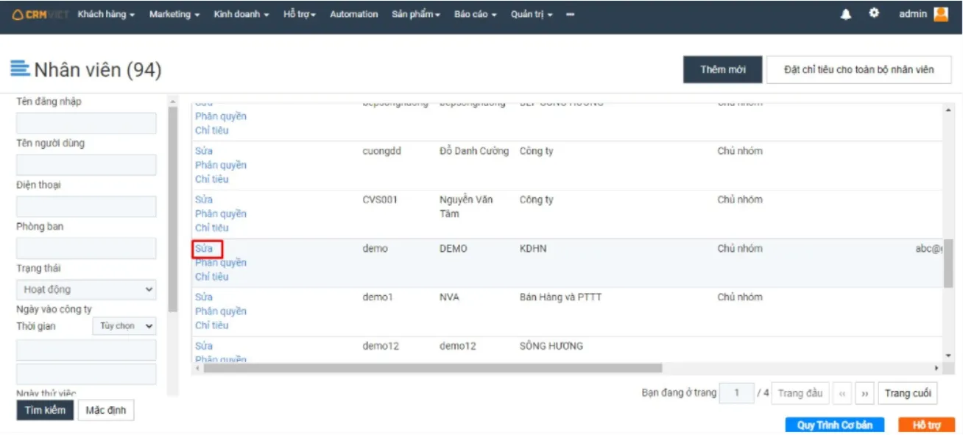Jump to first page via Trang đầu
Image resolution: width=963 pixels, height=435 pixels.
tap(800, 394)
